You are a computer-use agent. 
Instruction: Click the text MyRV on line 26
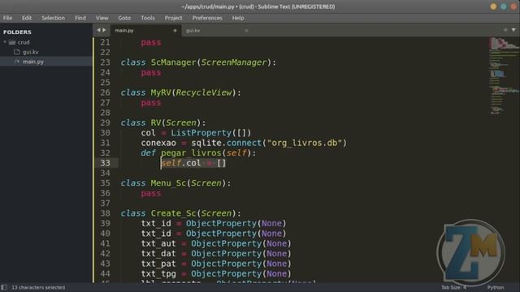(161, 92)
